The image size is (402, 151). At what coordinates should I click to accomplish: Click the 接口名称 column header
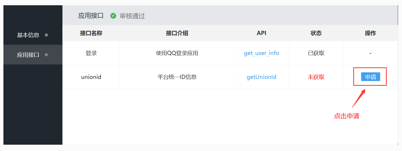(x=91, y=33)
